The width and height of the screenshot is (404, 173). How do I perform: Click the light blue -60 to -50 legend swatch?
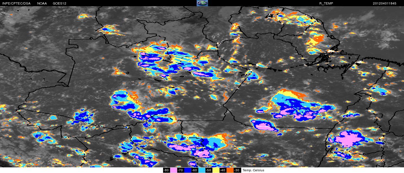(202, 170)
